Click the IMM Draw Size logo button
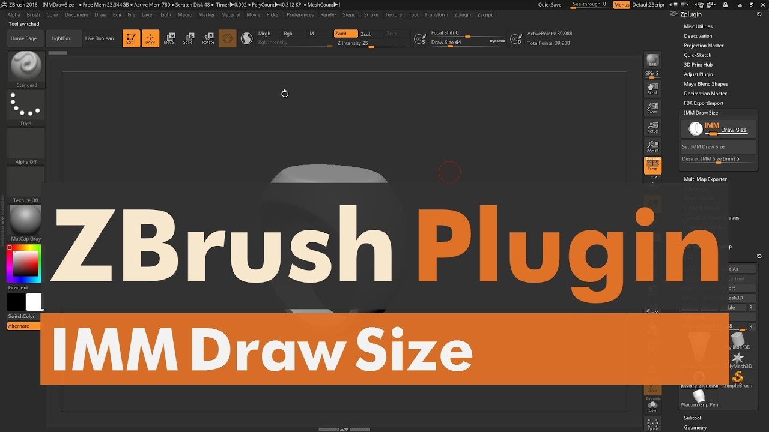This screenshot has width=769, height=432. pyautogui.click(x=719, y=128)
